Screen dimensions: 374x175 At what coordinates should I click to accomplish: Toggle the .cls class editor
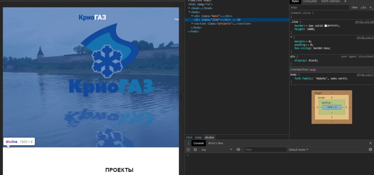pos(363,8)
